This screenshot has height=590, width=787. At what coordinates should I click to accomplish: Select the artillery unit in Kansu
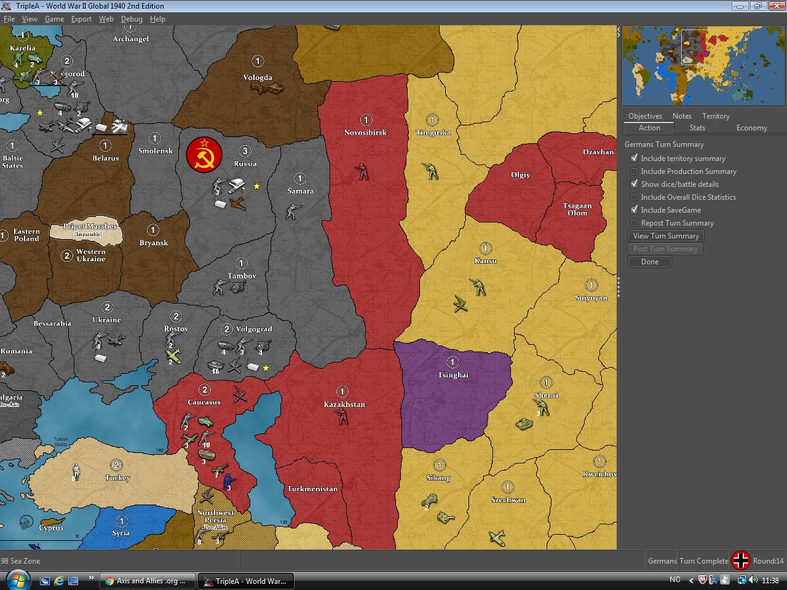tap(460, 304)
